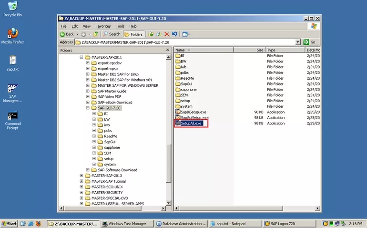
Task: Open the Tools menu
Action: tap(120, 26)
